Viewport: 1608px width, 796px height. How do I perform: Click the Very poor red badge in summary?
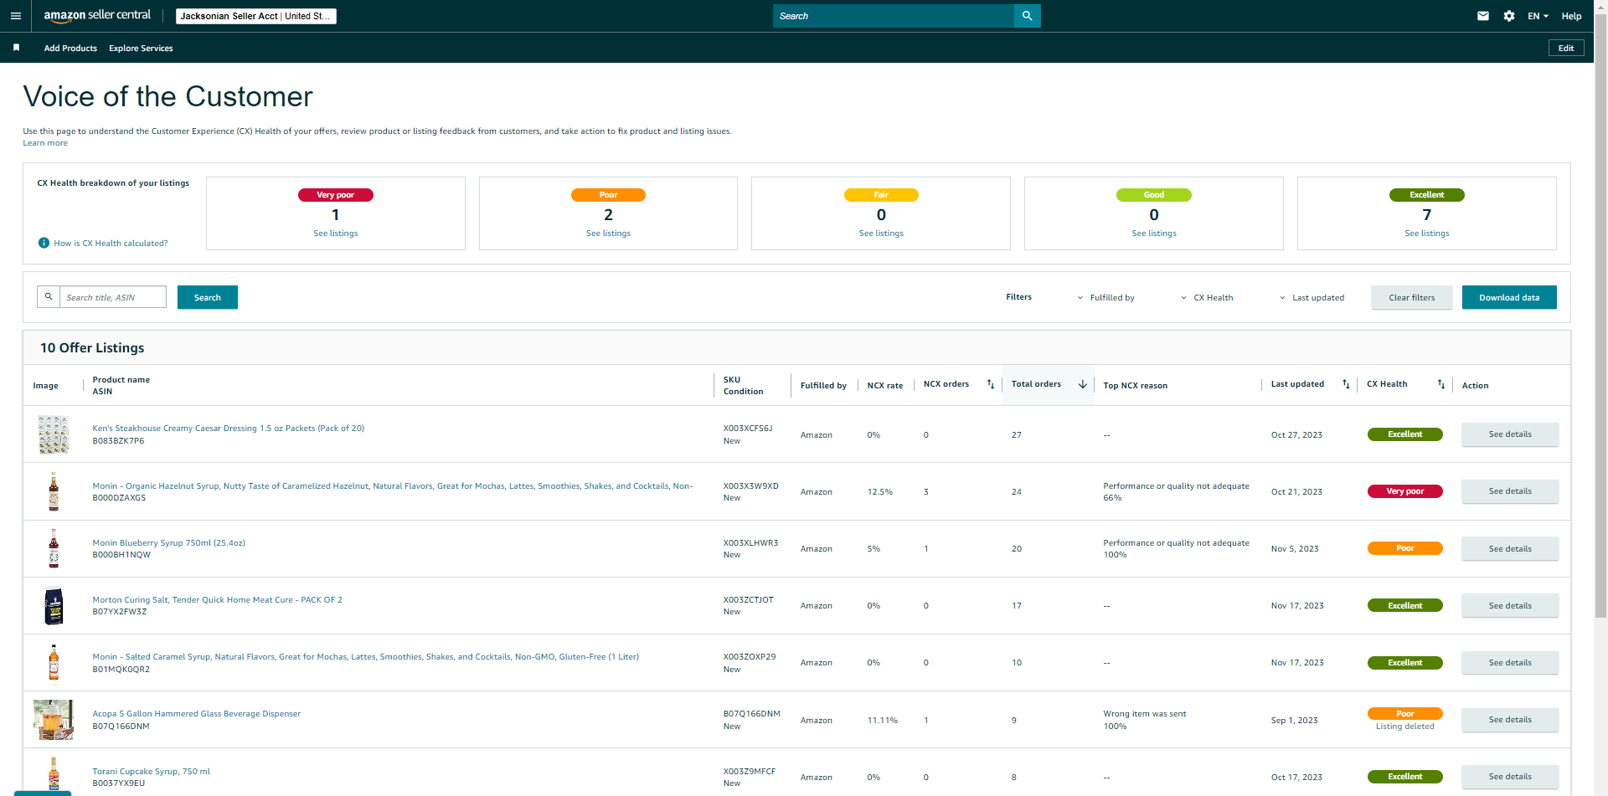335,195
